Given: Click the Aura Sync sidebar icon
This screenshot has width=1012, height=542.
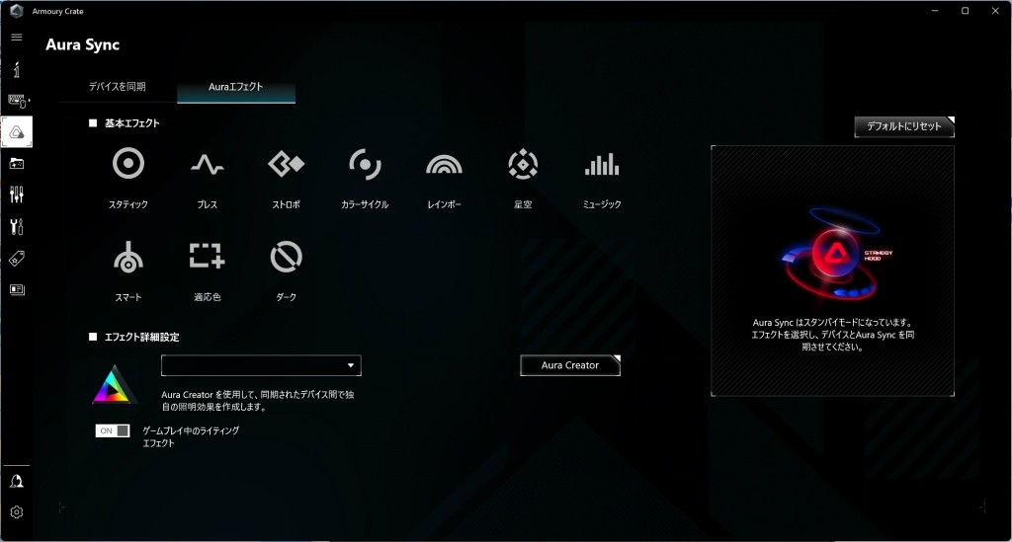Looking at the screenshot, I should [x=17, y=132].
